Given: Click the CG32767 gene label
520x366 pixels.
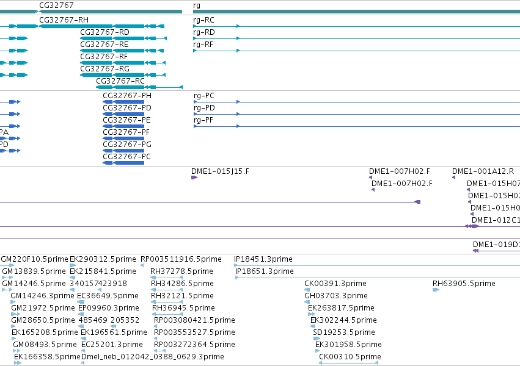Looking at the screenshot, I should point(56,5).
